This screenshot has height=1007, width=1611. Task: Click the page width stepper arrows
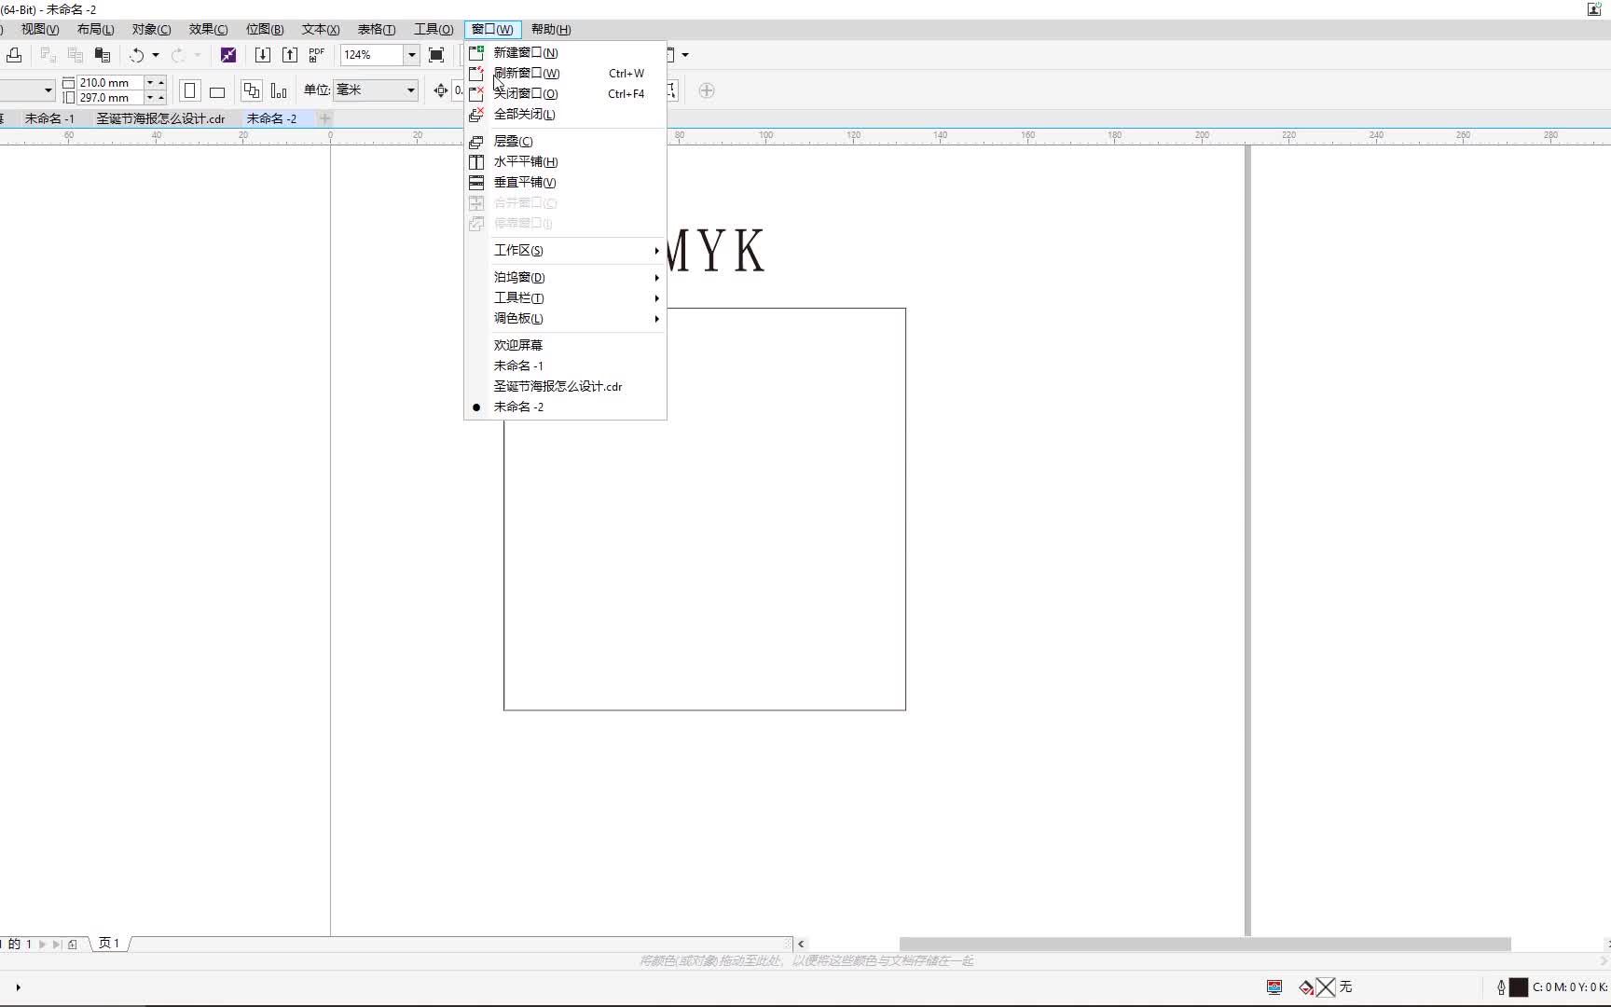[x=156, y=83]
